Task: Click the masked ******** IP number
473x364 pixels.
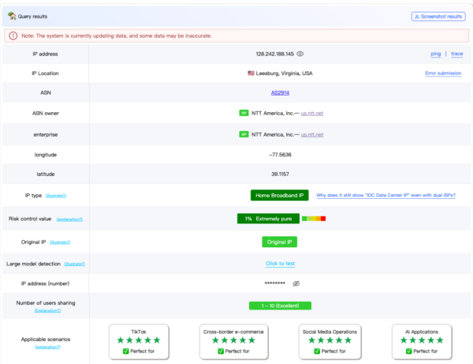Action: click(275, 283)
